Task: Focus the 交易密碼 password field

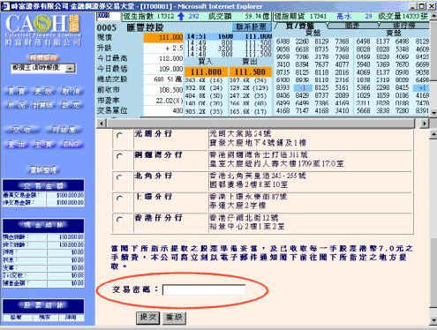Action: tap(204, 290)
